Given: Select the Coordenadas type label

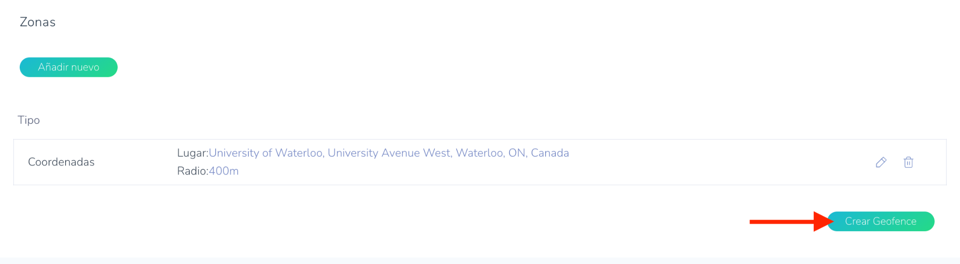Looking at the screenshot, I should point(61,162).
